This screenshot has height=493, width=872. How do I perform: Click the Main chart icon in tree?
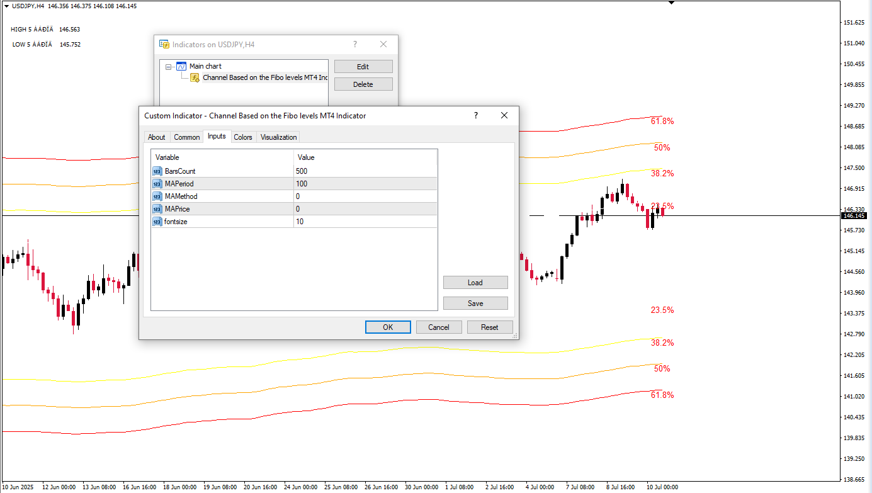(181, 66)
